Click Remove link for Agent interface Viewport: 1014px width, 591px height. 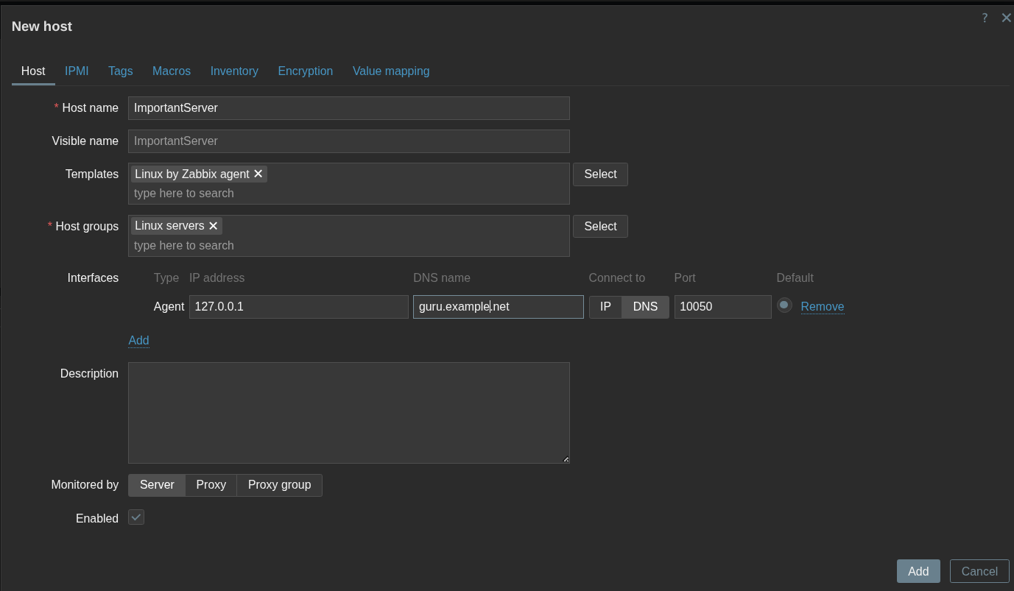(822, 307)
